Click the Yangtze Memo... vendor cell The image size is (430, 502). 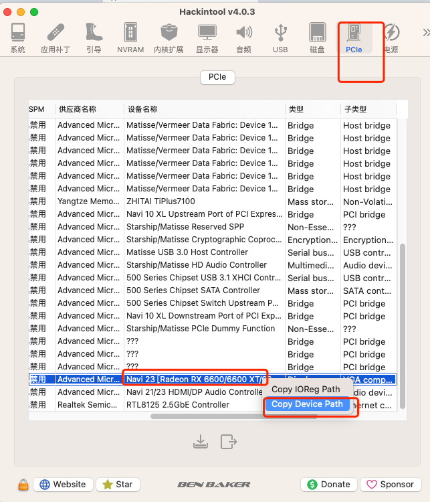(x=89, y=201)
